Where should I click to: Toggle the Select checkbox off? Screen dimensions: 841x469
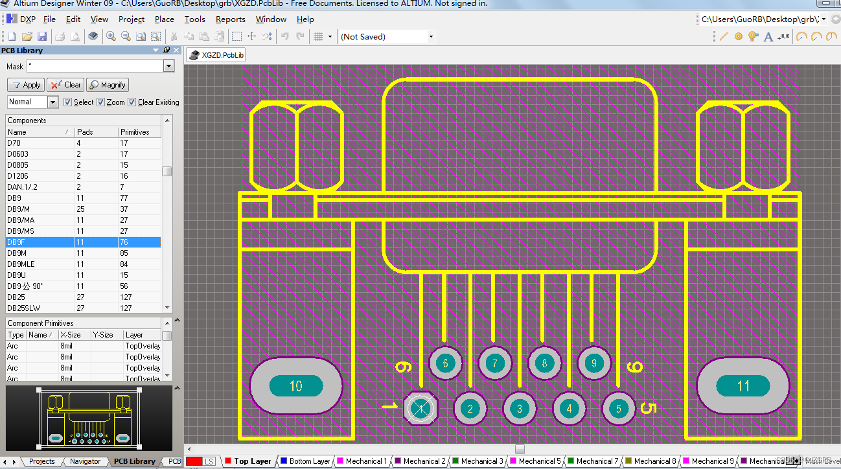[x=67, y=102]
